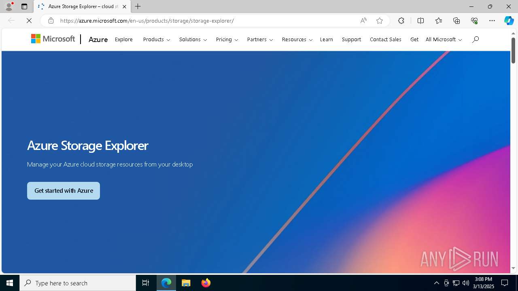Click the address bar URL
The height and width of the screenshot is (291, 518).
147,21
